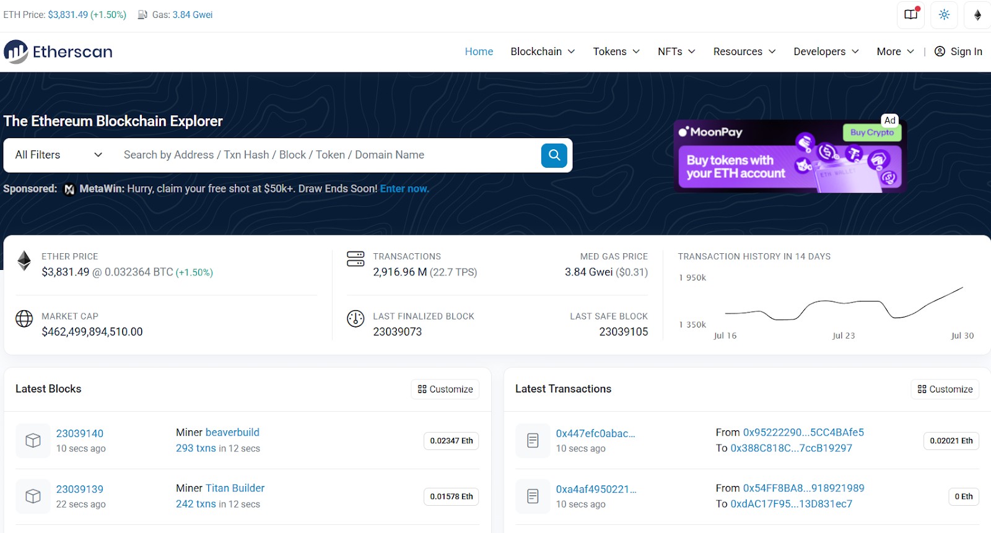Image resolution: width=991 pixels, height=533 pixels.
Task: Click the Last Finalized Block gauge icon
Action: [356, 319]
